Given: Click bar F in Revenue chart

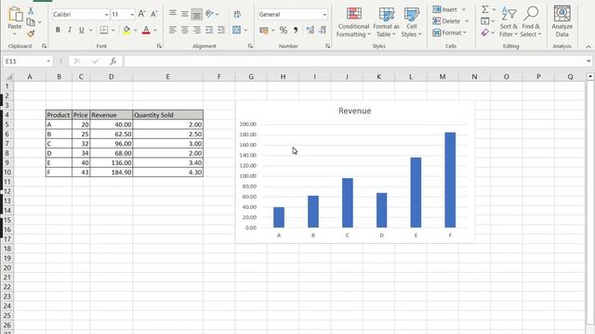Looking at the screenshot, I should [450, 180].
